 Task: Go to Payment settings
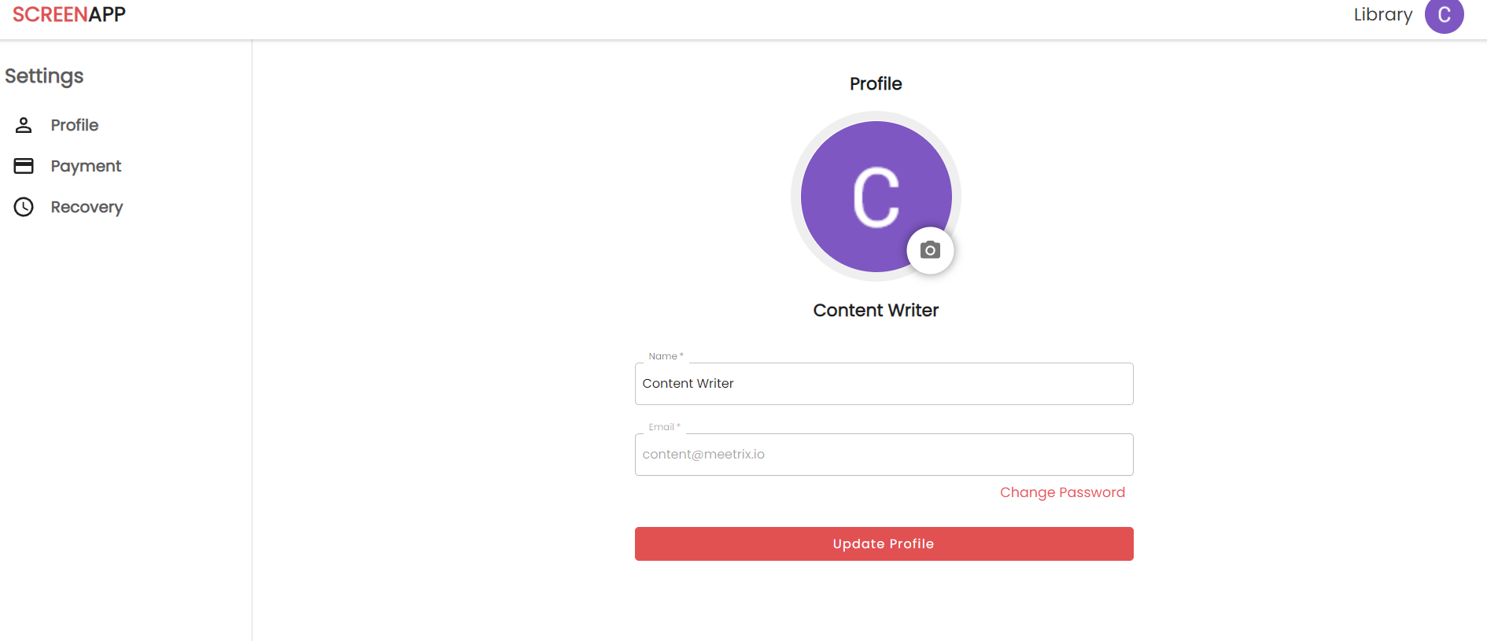[x=86, y=166]
